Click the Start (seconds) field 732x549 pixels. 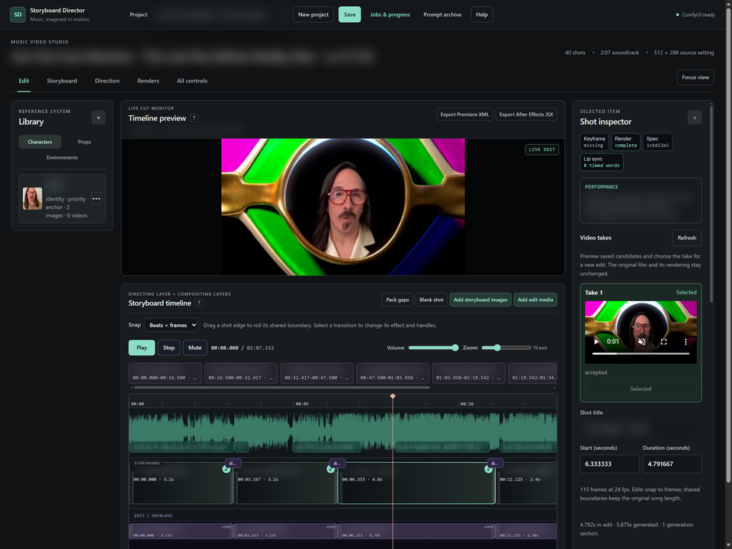click(x=609, y=464)
